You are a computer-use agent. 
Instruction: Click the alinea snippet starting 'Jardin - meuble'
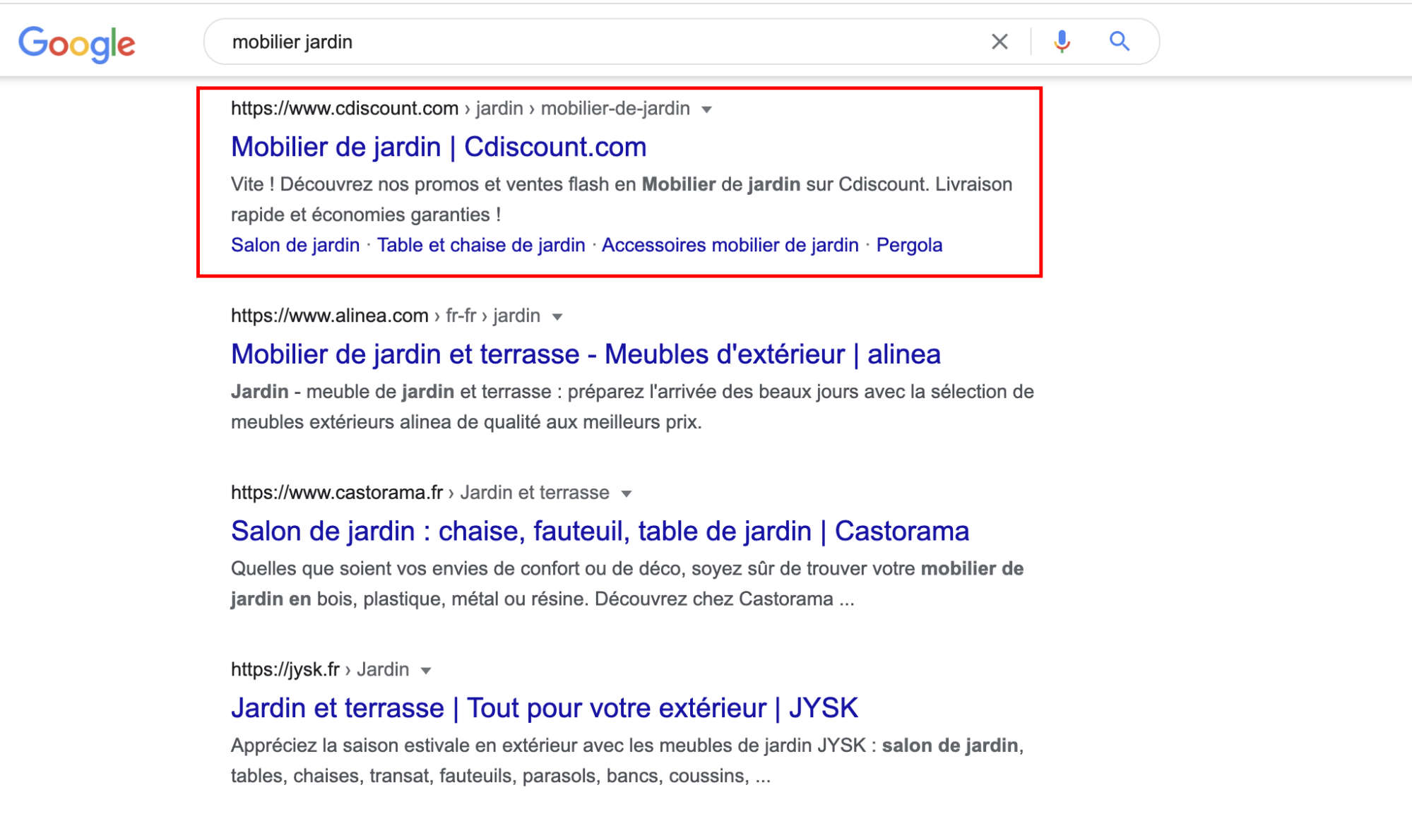(632, 407)
